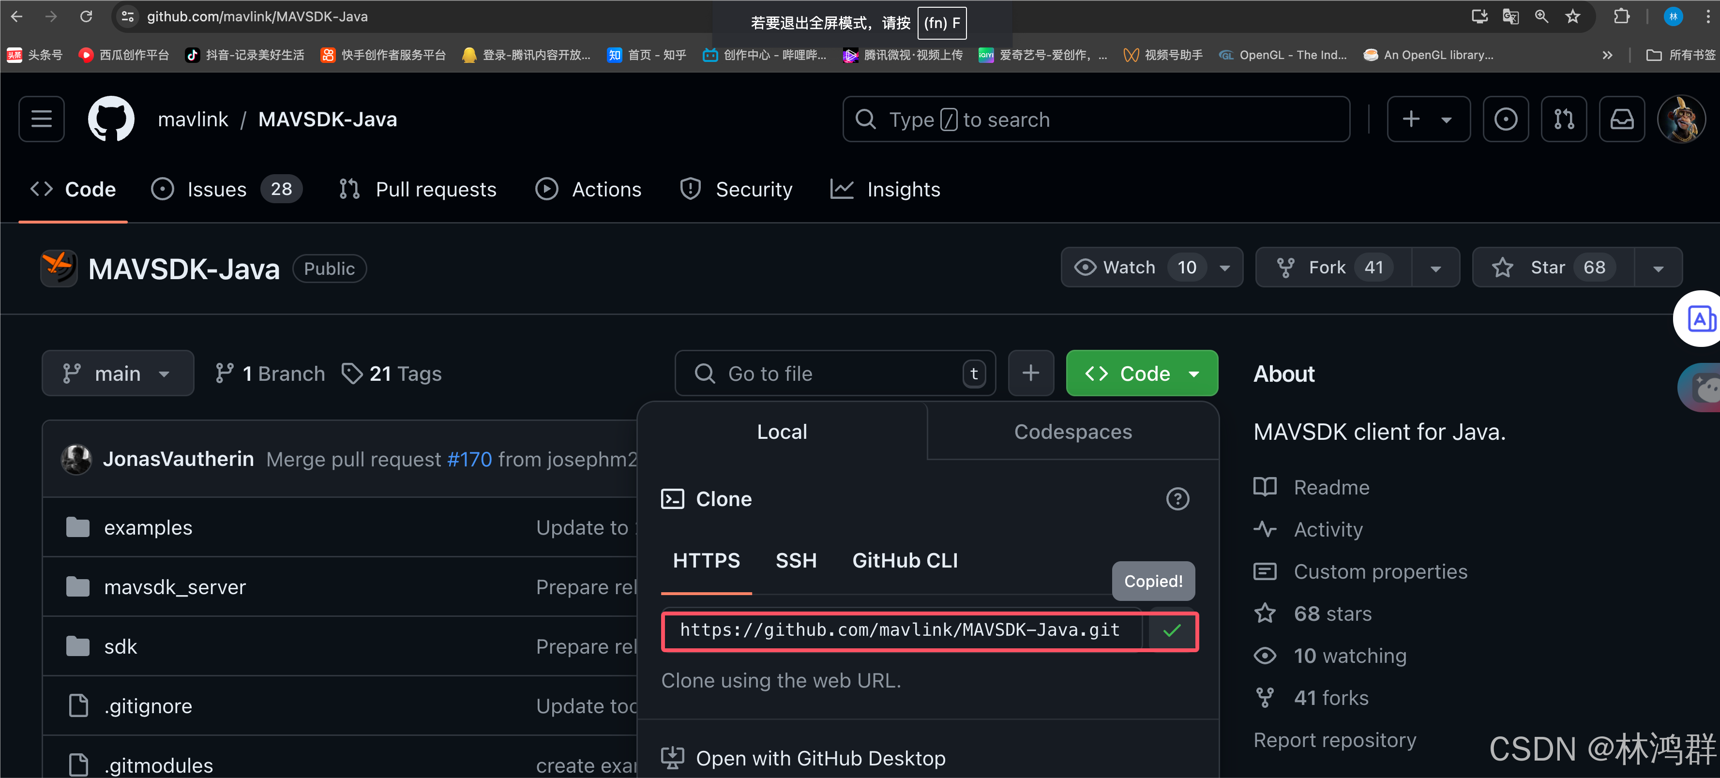1720x778 pixels.
Task: Click the Clone help question mark icon
Action: click(x=1177, y=498)
